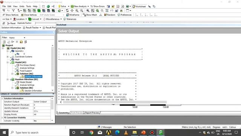Click the Windows Start button

[4, 133]
